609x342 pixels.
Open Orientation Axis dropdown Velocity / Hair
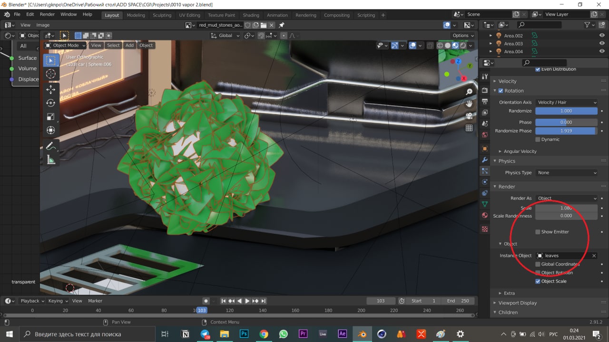pyautogui.click(x=566, y=102)
